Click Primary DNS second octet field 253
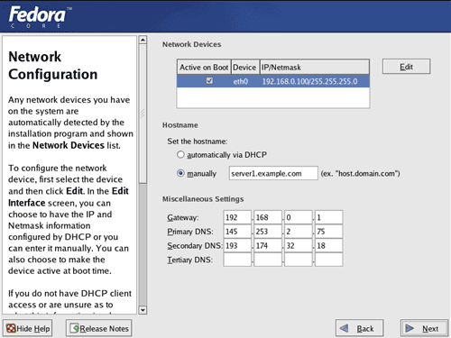Image resolution: width=451 pixels, height=338 pixels. click(x=268, y=232)
